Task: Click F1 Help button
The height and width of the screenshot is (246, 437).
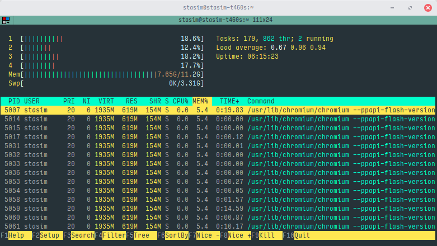Action: (x=16, y=235)
